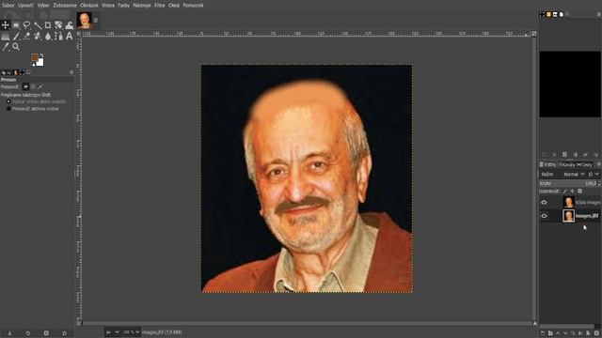Open the blend mode group dropdown
602x338 pixels.
(x=594, y=175)
